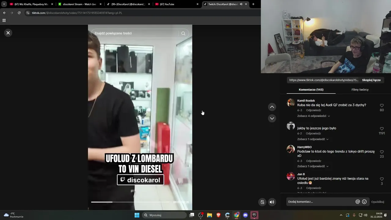Copy link with 'Skopiuj łącze' button
Viewport: 391px width, 220px height.
click(371, 80)
